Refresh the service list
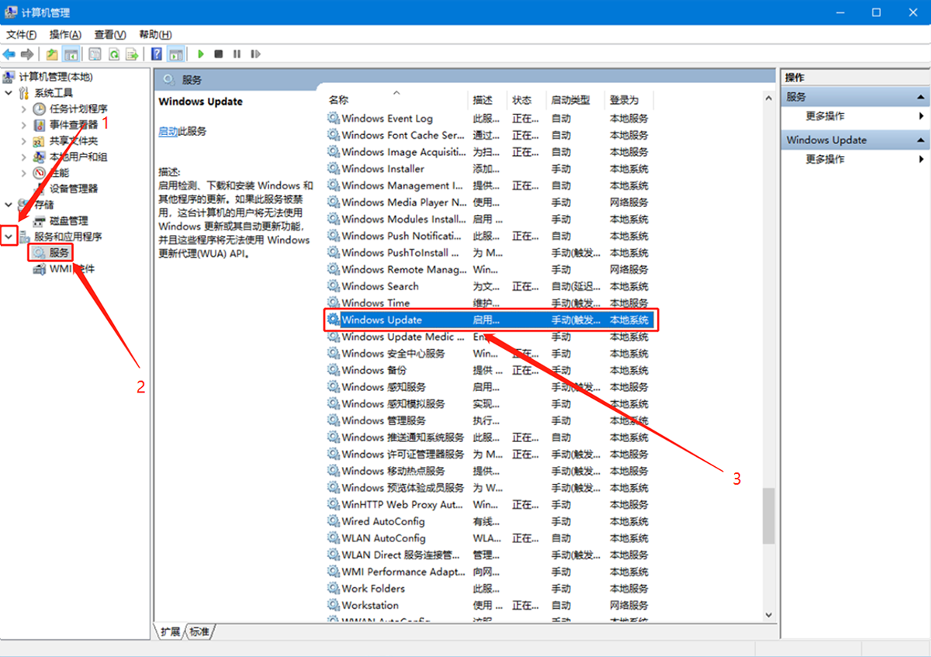The image size is (931, 657). pyautogui.click(x=114, y=54)
